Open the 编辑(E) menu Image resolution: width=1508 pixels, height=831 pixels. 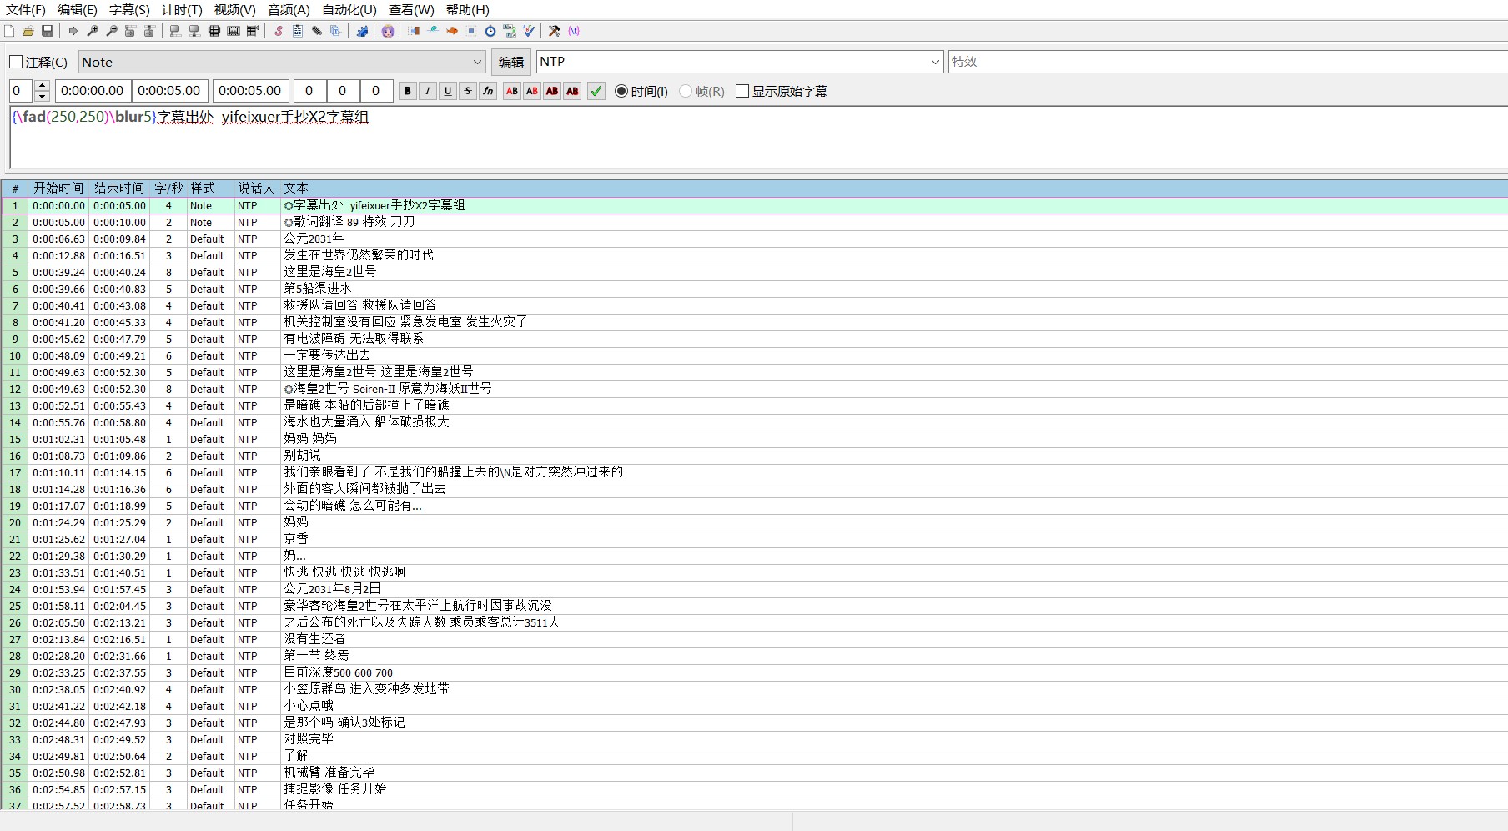[78, 10]
